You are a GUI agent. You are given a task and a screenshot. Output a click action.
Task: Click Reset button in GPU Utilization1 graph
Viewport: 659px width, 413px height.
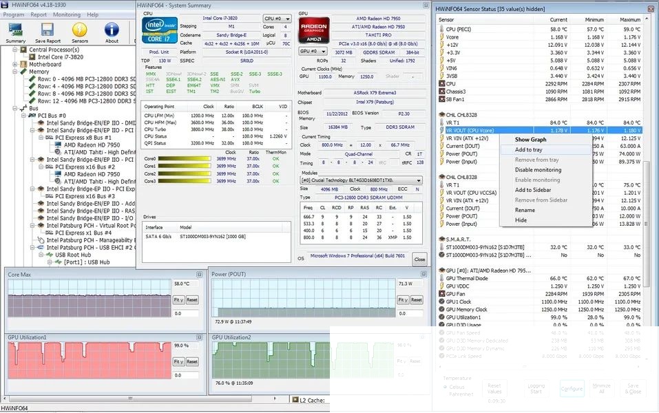pos(192,362)
